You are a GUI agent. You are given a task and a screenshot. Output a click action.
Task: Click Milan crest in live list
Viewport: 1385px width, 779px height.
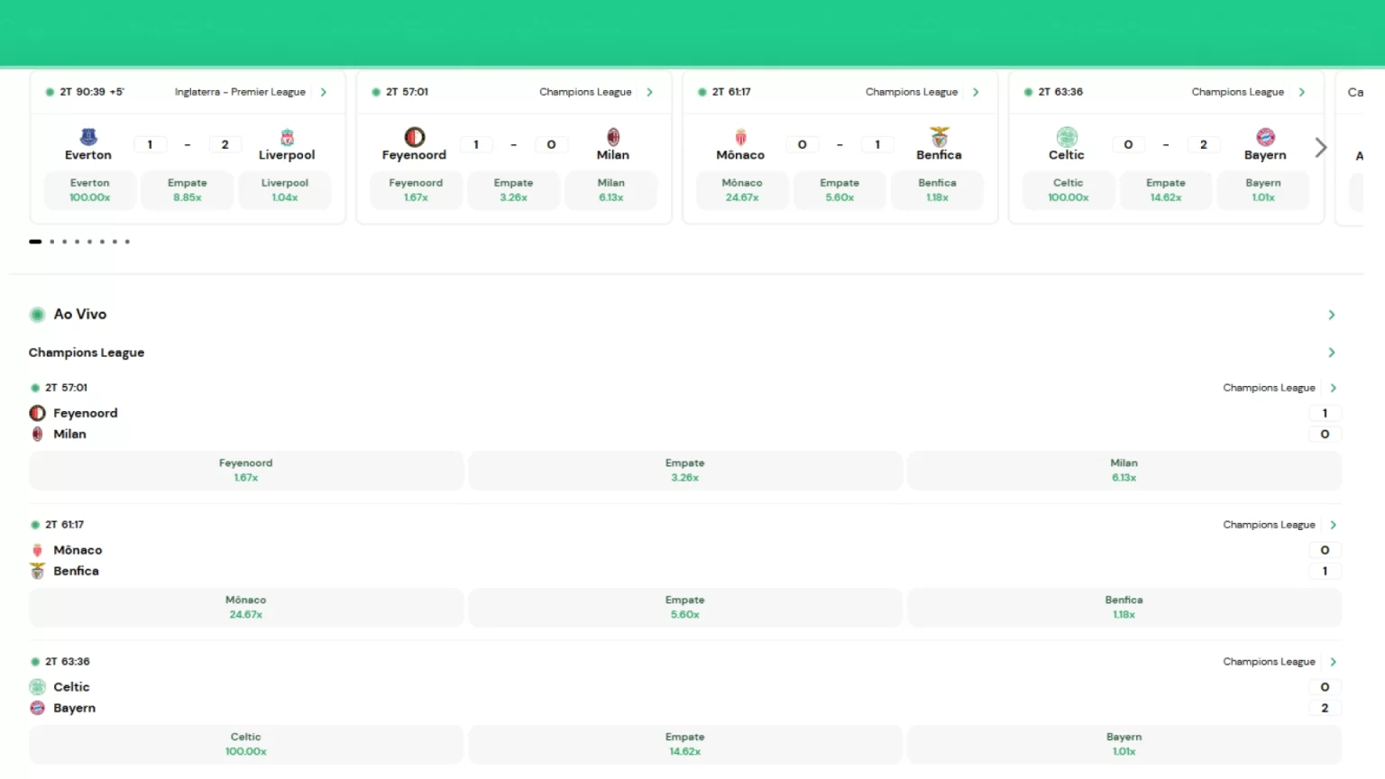click(37, 434)
